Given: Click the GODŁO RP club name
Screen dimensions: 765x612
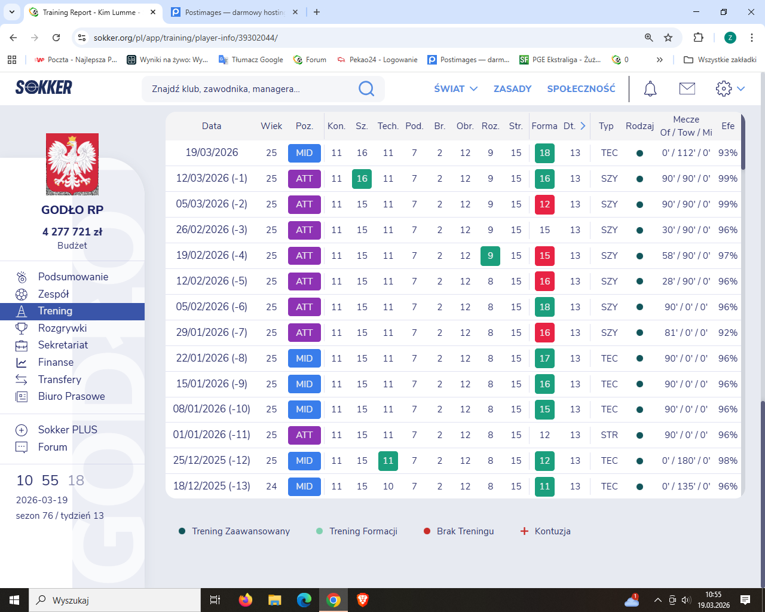Looking at the screenshot, I should tap(72, 210).
